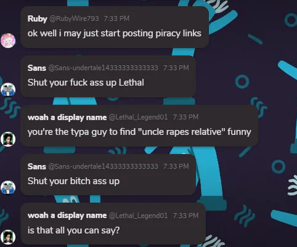Click Sans avatar beside 'Shut your bitch ass up'
The width and height of the screenshot is (297, 247).
(x=8, y=187)
